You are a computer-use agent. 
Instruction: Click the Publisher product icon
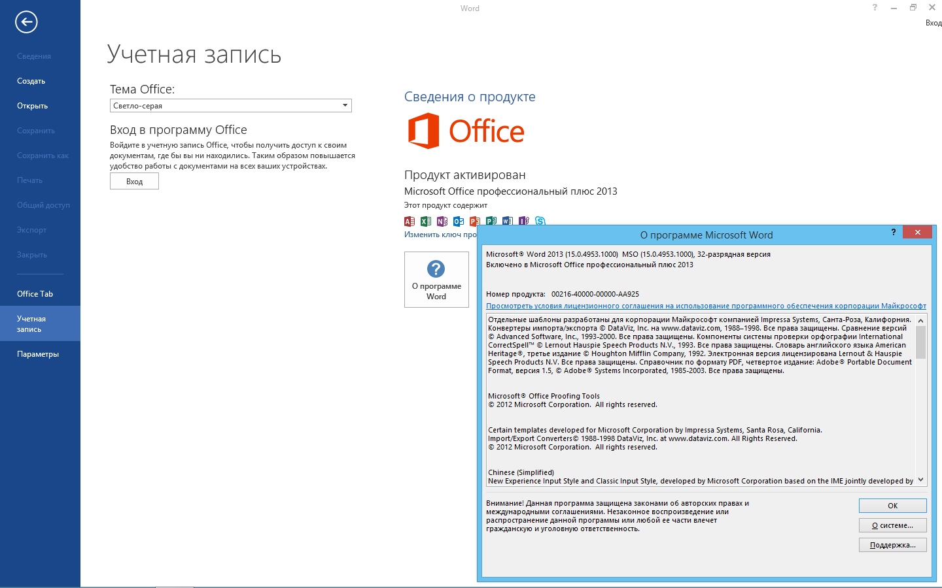(x=491, y=221)
